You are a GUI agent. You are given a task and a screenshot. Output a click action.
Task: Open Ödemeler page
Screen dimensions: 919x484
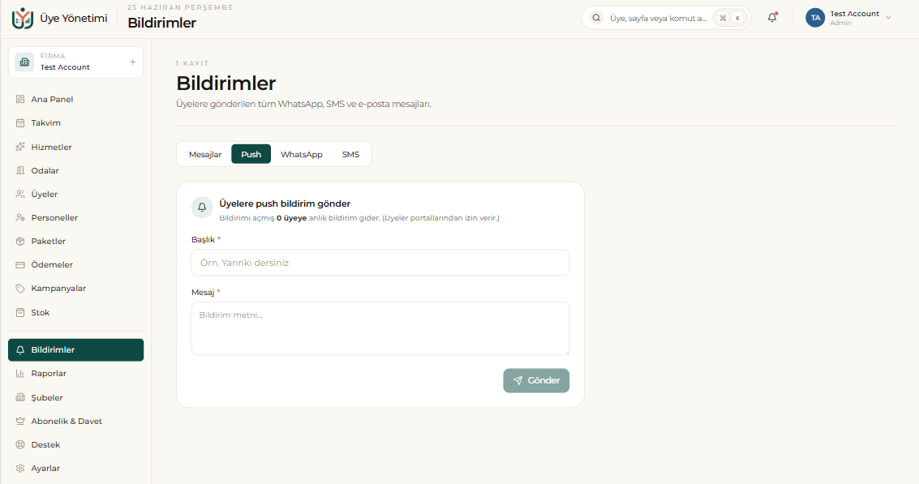75,265
